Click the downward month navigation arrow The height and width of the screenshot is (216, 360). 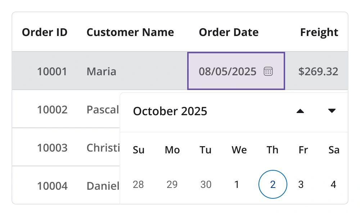pyautogui.click(x=332, y=111)
